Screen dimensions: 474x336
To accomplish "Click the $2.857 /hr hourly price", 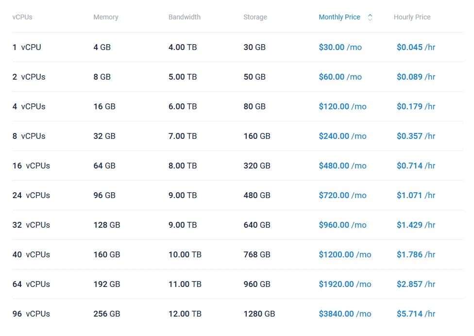I will [x=416, y=284].
